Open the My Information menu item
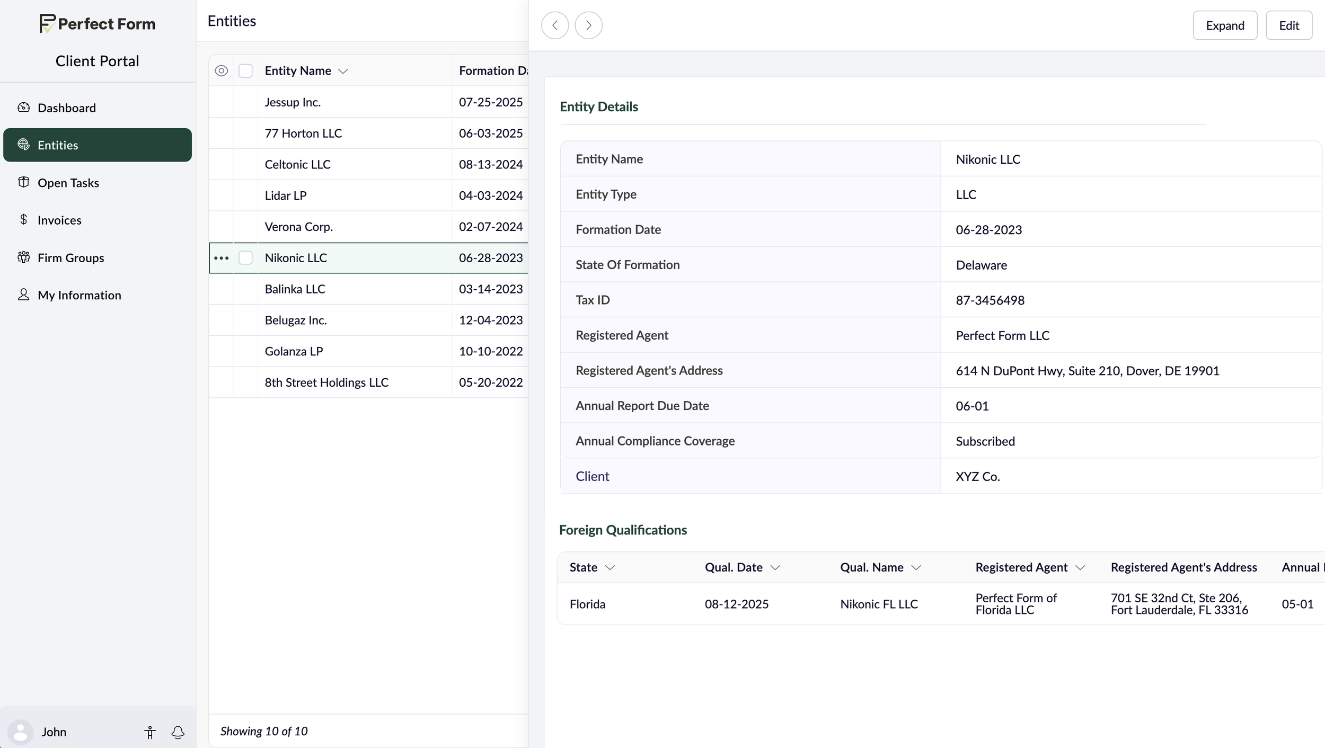The image size is (1325, 748). (x=98, y=295)
